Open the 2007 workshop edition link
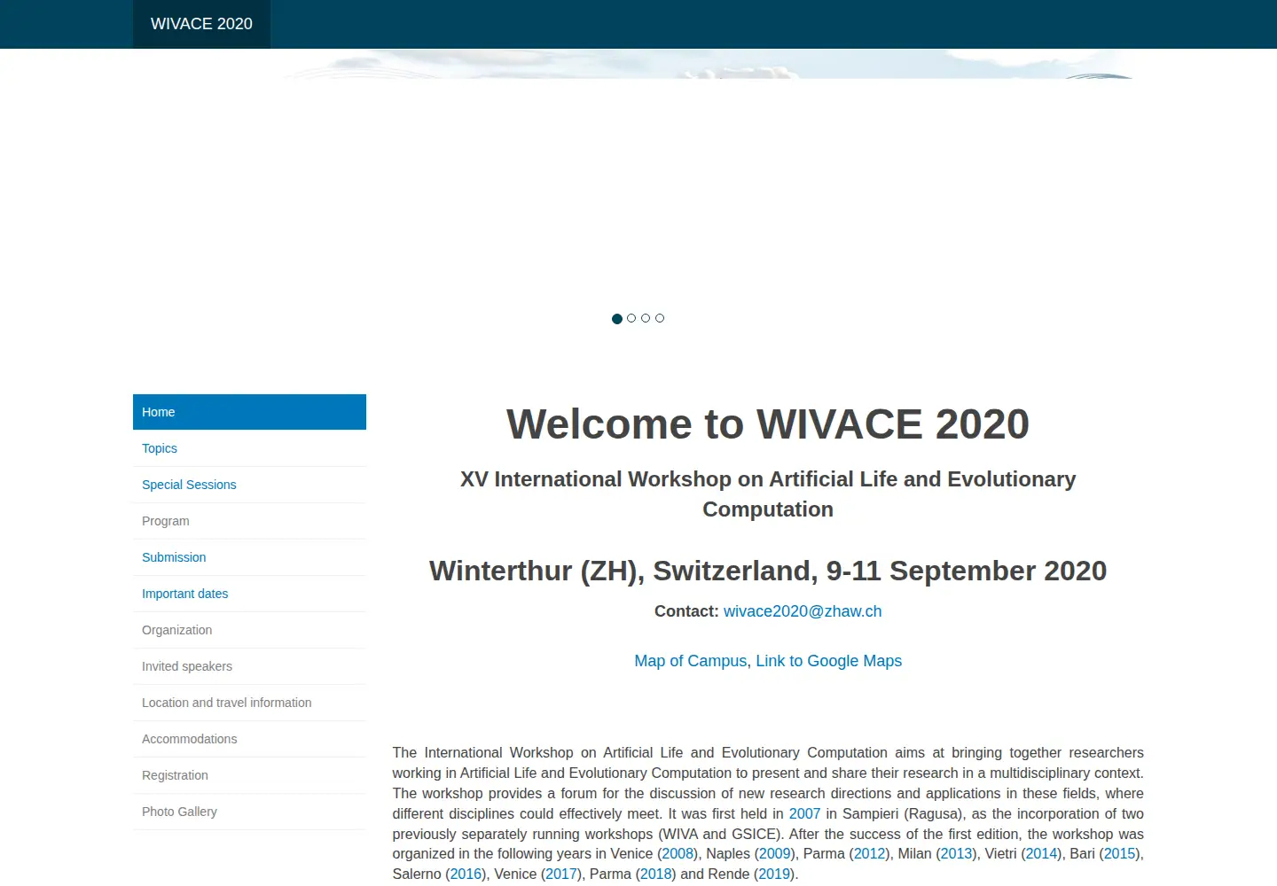 [x=804, y=813]
